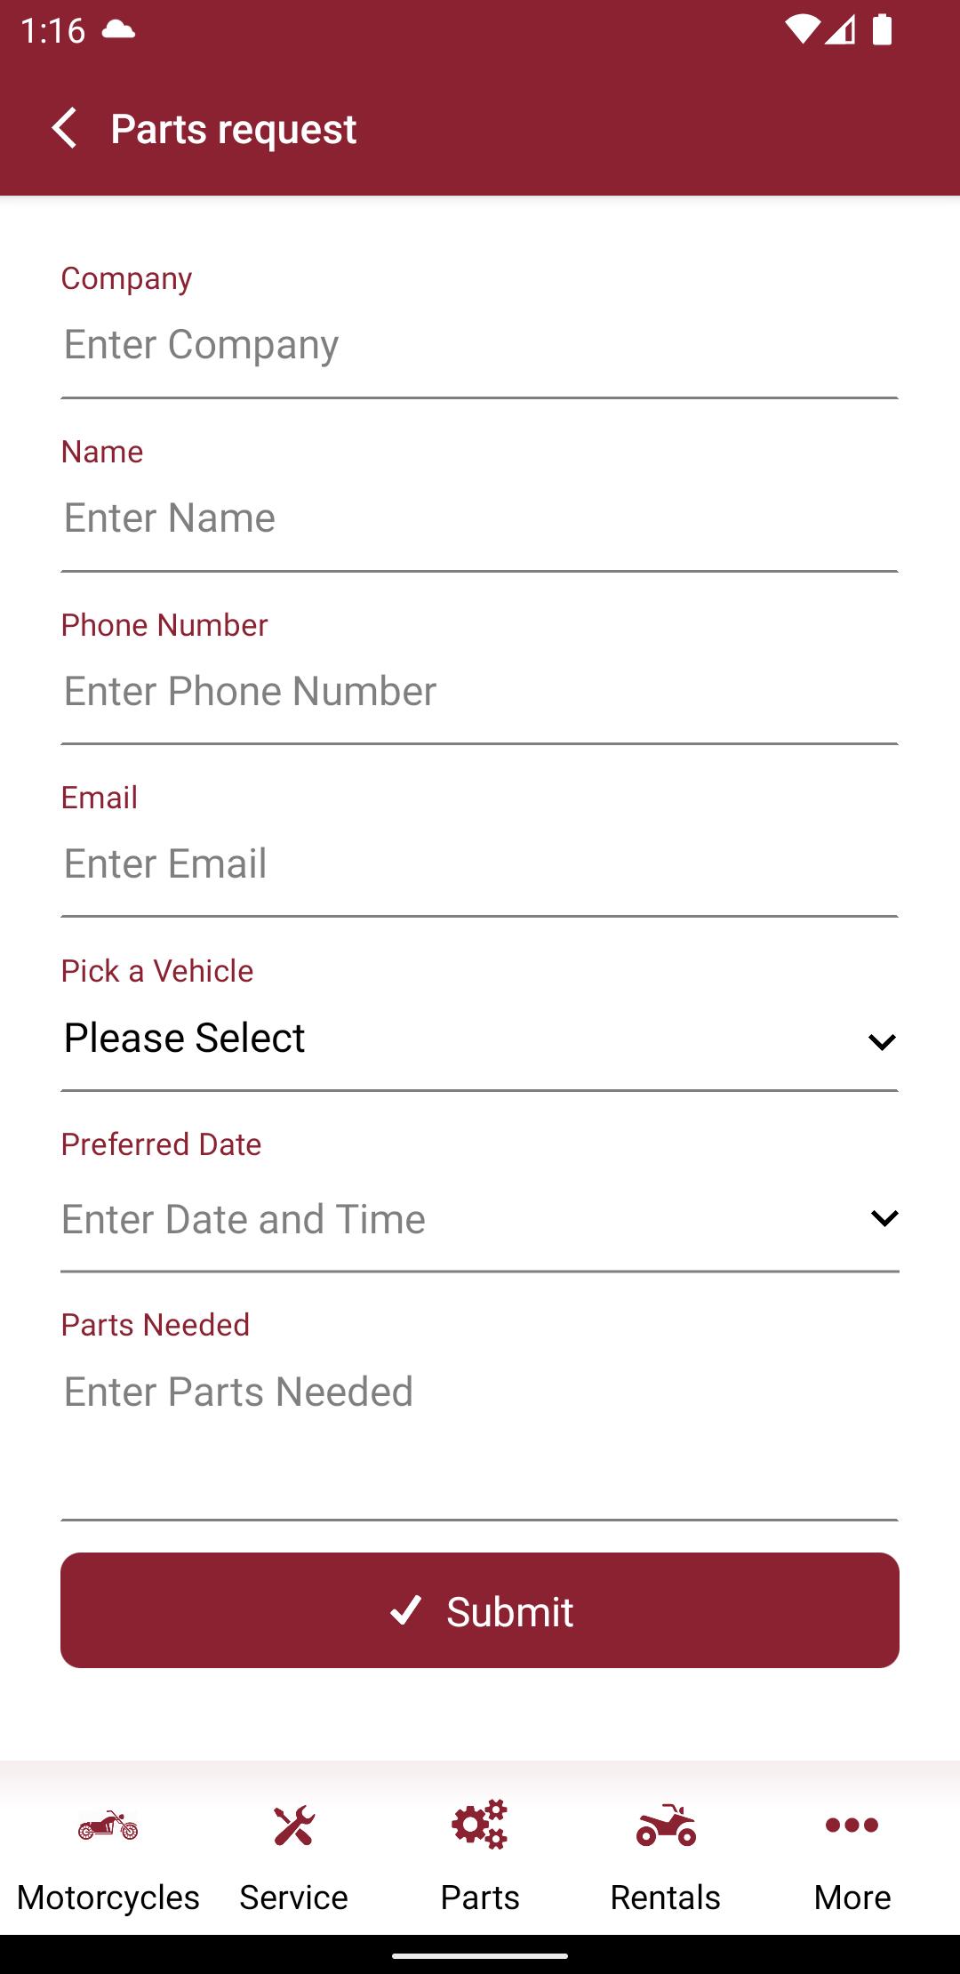Open the Motorcycles tab icon

tap(108, 1828)
